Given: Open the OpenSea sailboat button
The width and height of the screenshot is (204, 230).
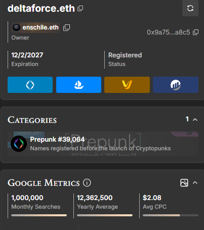Looking at the screenshot, I should tap(78, 85).
